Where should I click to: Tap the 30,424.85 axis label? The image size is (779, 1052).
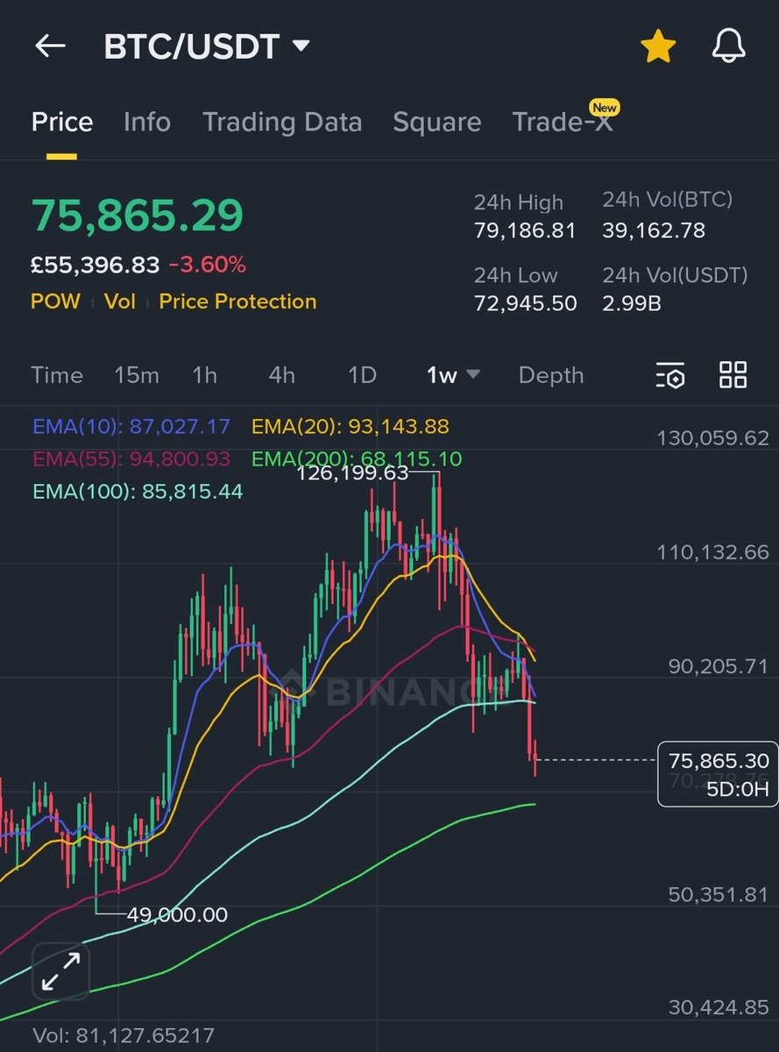[x=718, y=1007]
